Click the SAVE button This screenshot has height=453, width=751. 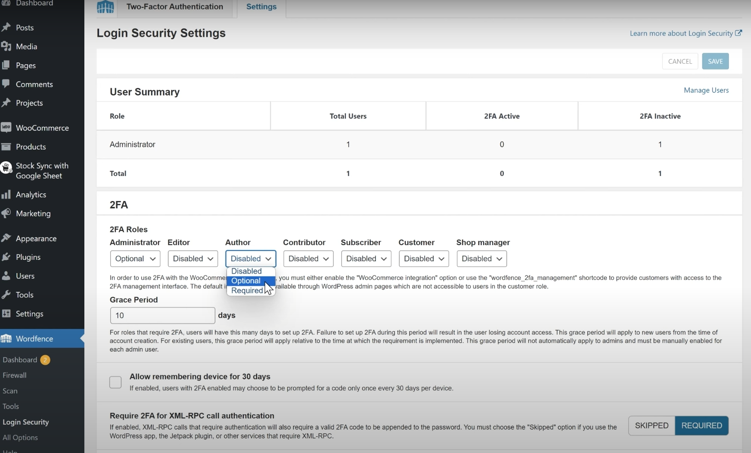[x=715, y=61]
